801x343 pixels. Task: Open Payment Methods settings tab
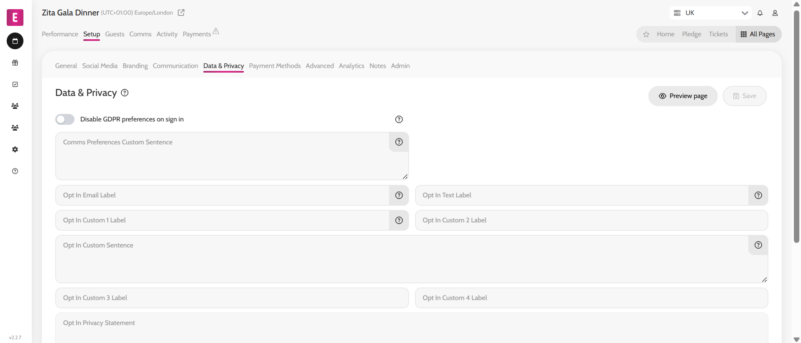275,66
